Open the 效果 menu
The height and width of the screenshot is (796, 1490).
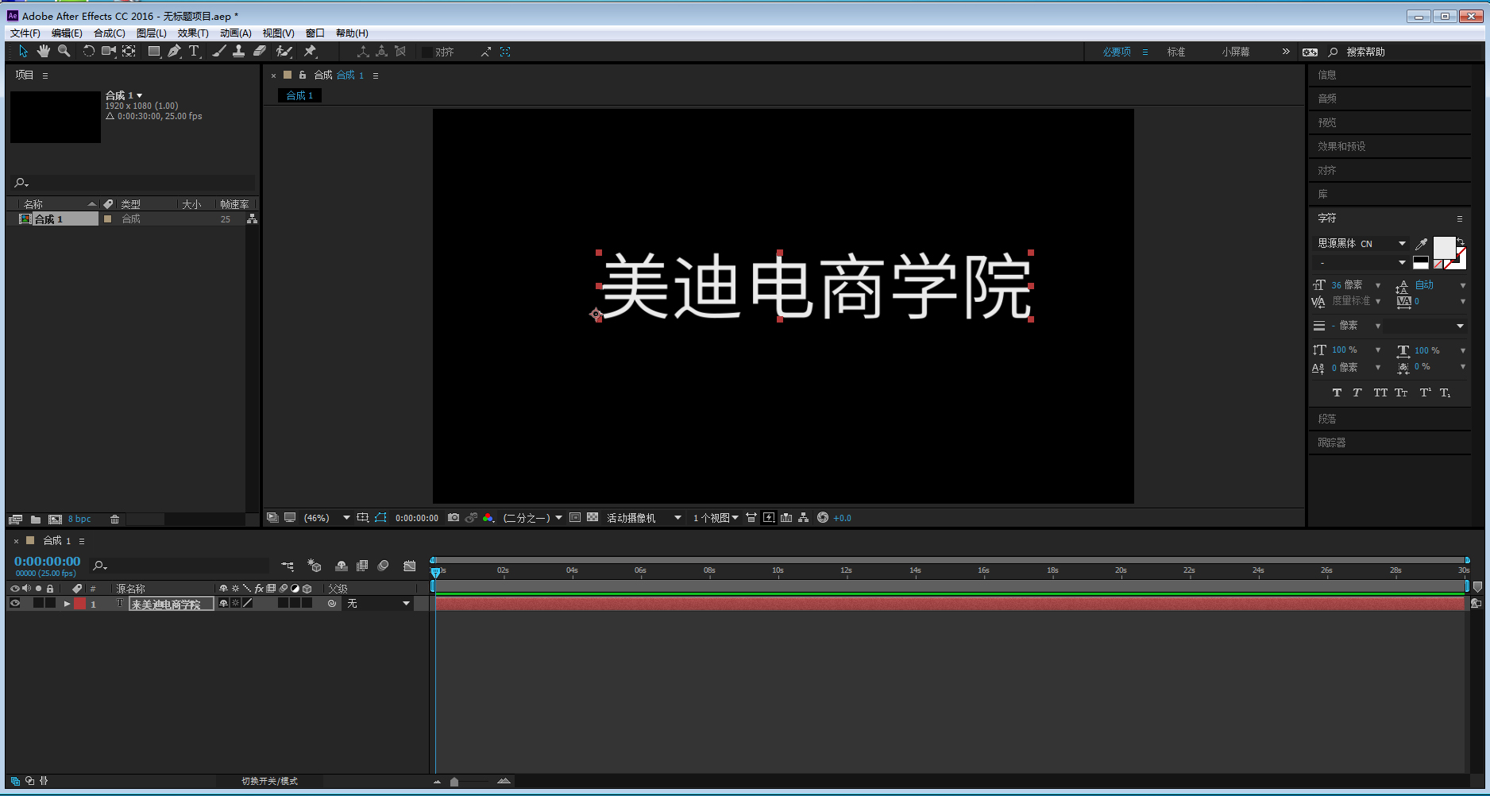[192, 33]
